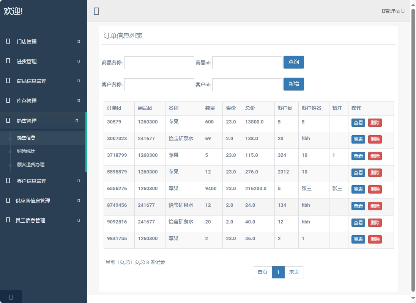
Task: Expand the 客户信息管理 section chevron
Action: pyautogui.click(x=78, y=181)
